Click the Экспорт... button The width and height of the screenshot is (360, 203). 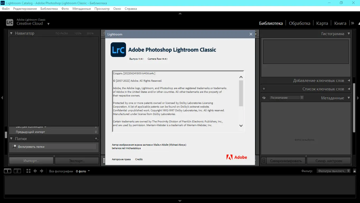point(77,161)
